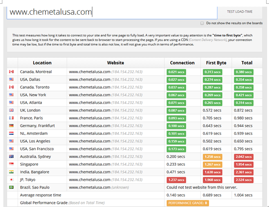Click the 0.872 secs London total value
Image resolution: width=269 pixels, height=207 pixels.
[243, 110]
